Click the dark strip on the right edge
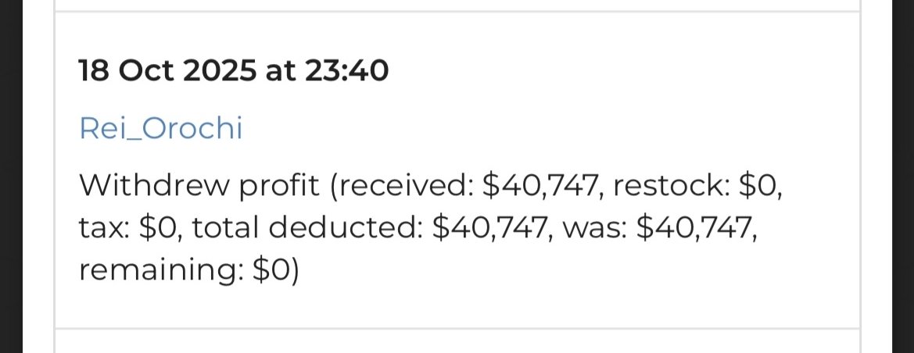The image size is (914, 353). coord(902,176)
